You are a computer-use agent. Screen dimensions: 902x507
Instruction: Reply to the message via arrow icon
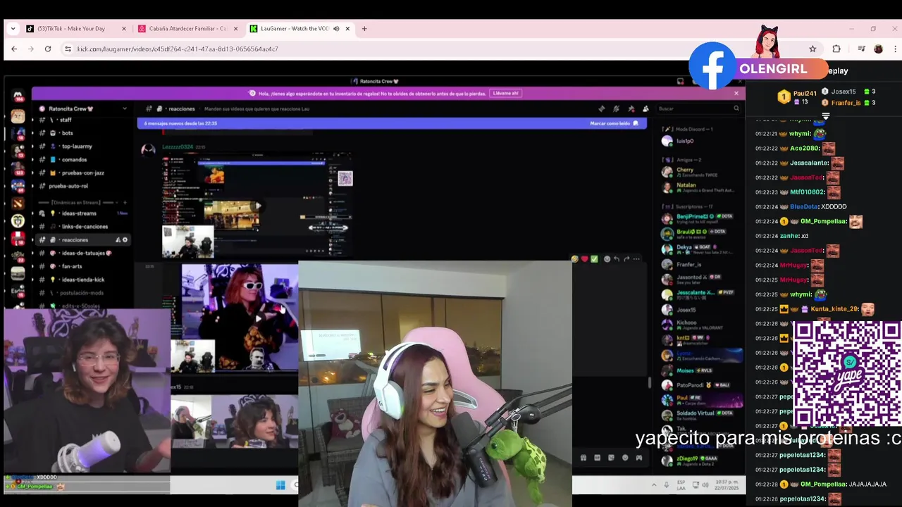coord(617,259)
